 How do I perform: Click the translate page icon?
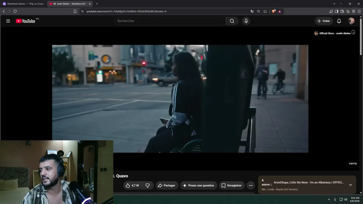(252, 11)
